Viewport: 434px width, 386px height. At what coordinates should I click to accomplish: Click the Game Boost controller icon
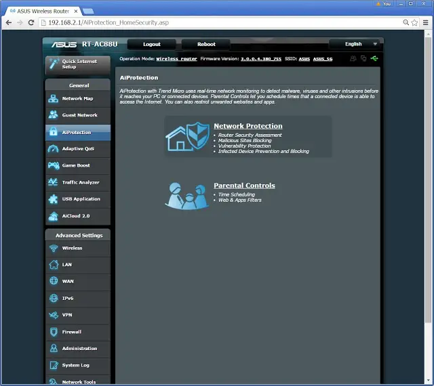click(x=54, y=165)
